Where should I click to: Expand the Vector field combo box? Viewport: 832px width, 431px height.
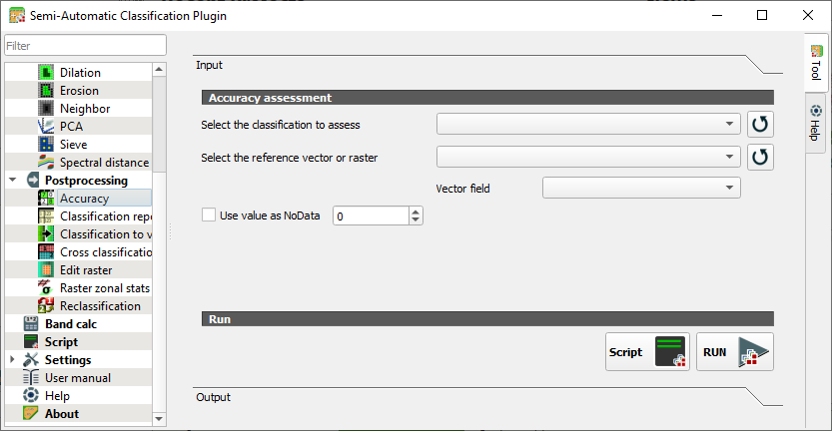[640, 188]
